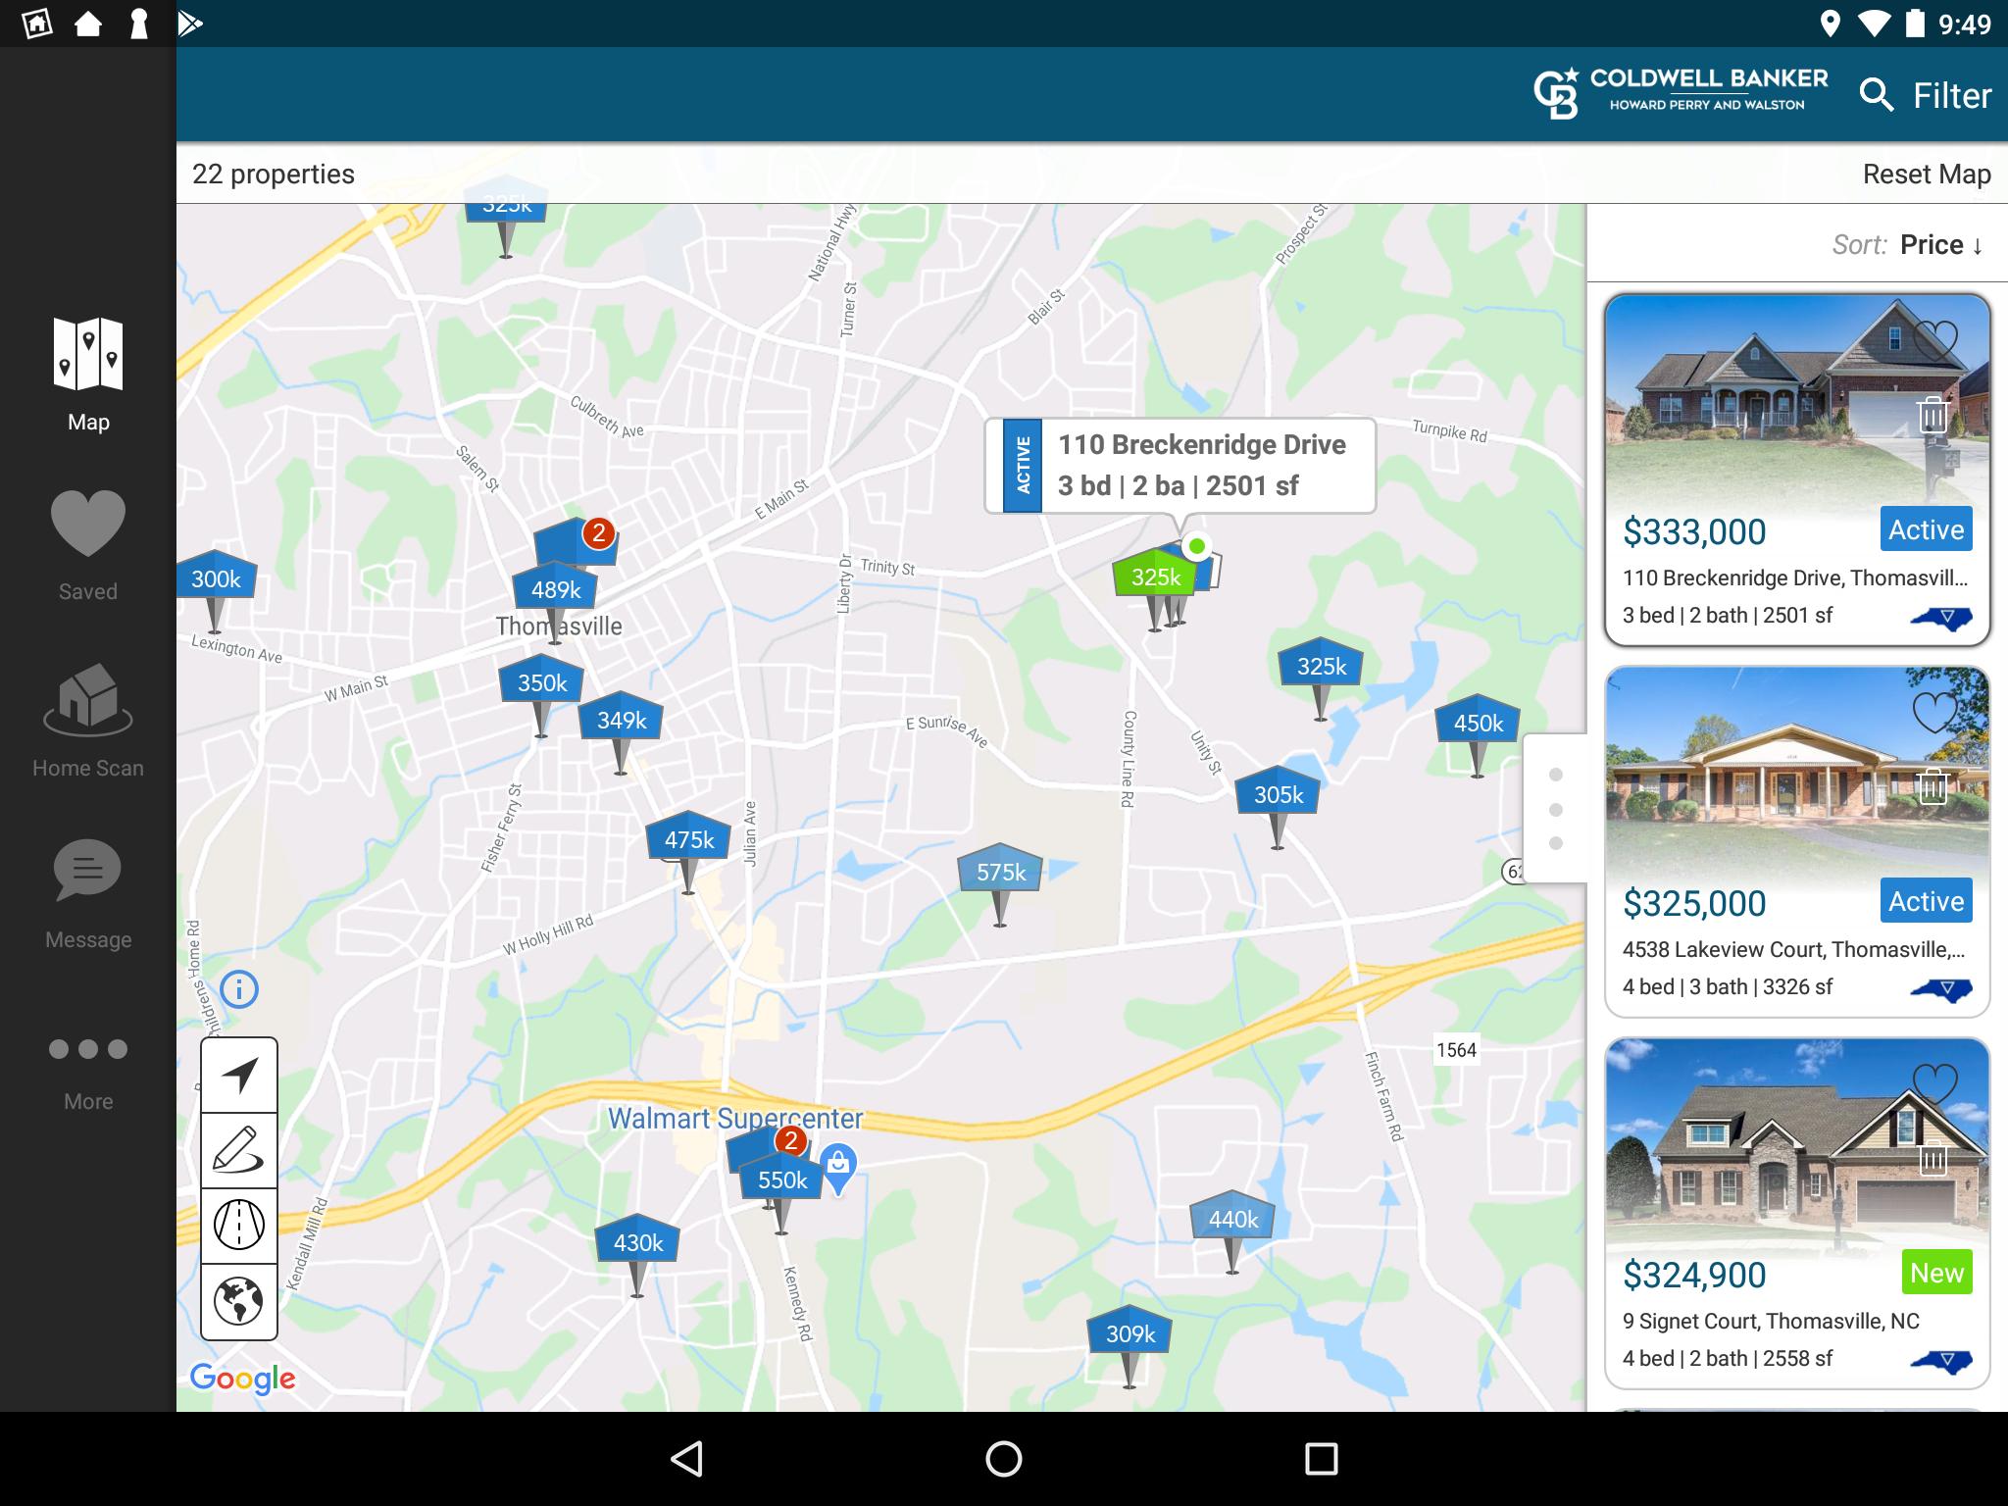This screenshot has height=1506, width=2008.
Task: Select the 300k map pin
Action: [216, 579]
